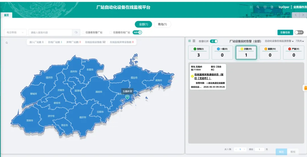Select 聊城市 region on the map
307x157 pixels.
(33, 94)
